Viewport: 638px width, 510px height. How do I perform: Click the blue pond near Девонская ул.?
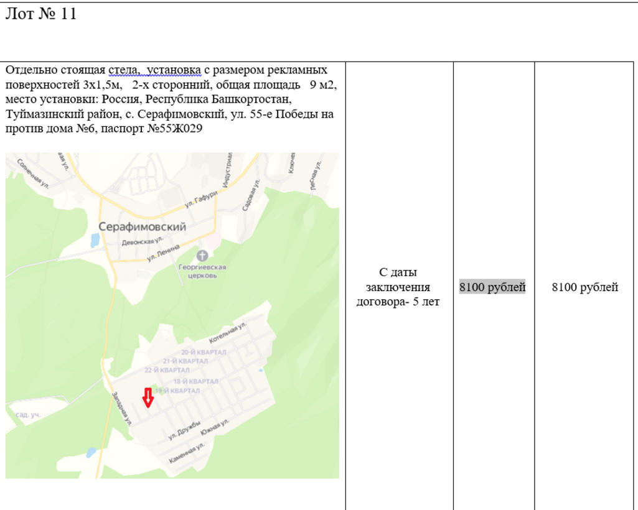pyautogui.click(x=94, y=239)
